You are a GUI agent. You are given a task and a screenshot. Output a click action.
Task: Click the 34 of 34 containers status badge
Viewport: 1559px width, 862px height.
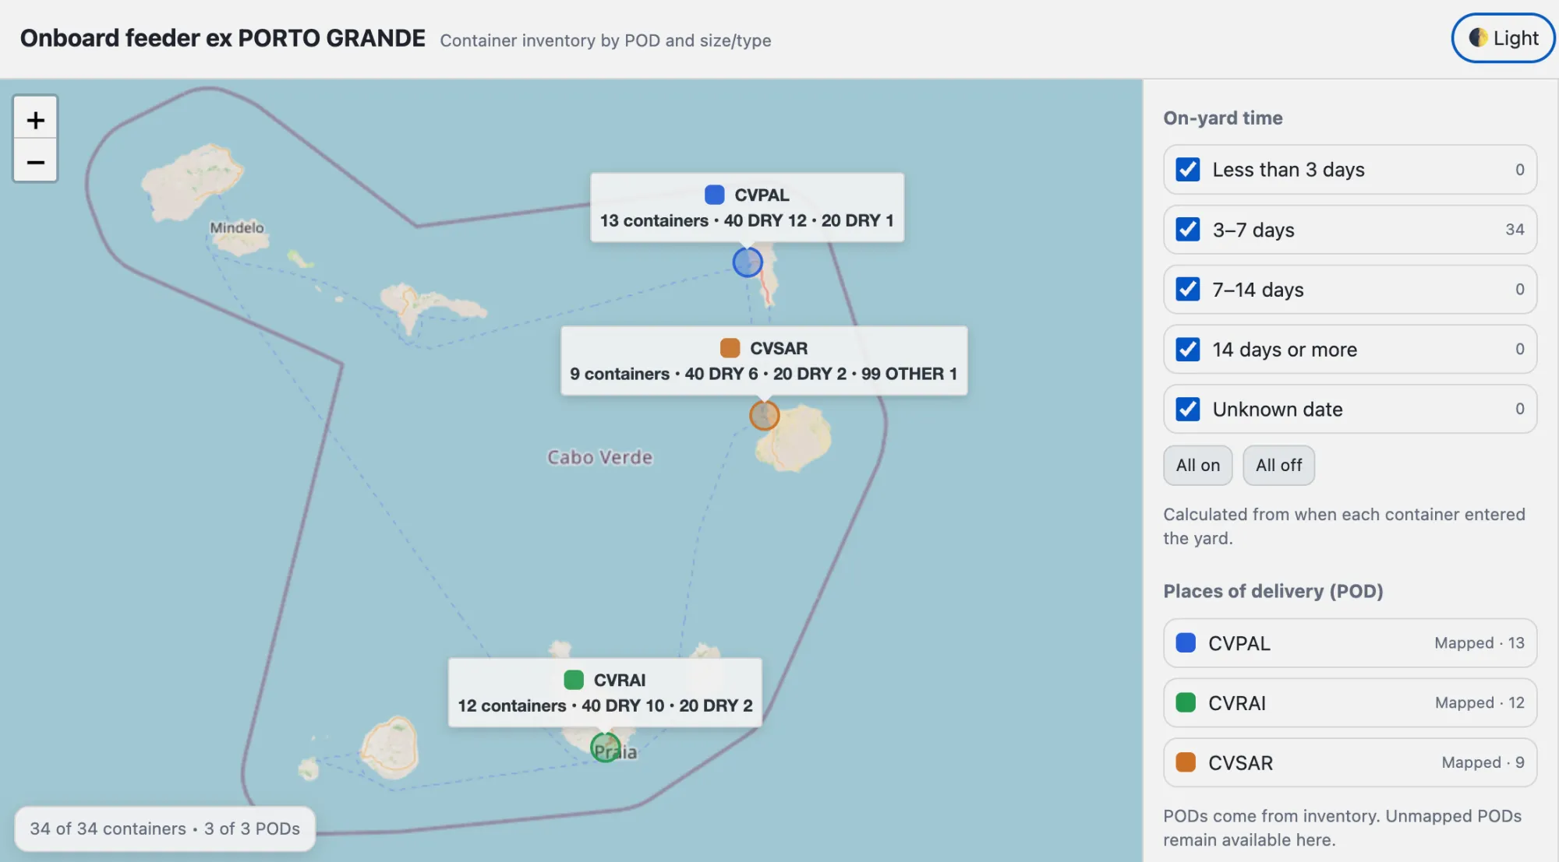(x=164, y=829)
